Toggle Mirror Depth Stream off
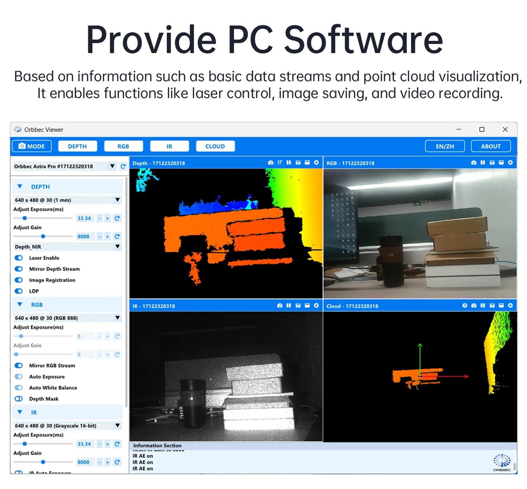This screenshot has width=527, height=489. tap(19, 269)
